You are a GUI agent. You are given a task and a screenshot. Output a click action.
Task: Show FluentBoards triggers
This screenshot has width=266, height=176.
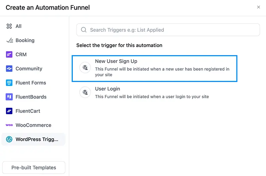34,97
